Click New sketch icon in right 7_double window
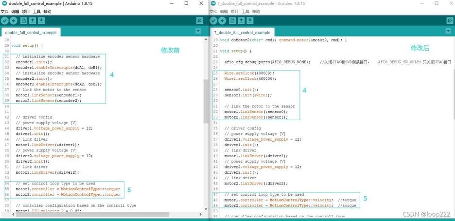This screenshot has width=455, height=221. [x=232, y=20]
